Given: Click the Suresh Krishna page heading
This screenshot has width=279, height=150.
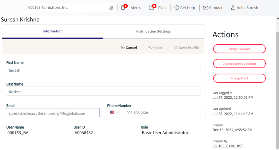Looking at the screenshot, I should pyautogui.click(x=20, y=20).
